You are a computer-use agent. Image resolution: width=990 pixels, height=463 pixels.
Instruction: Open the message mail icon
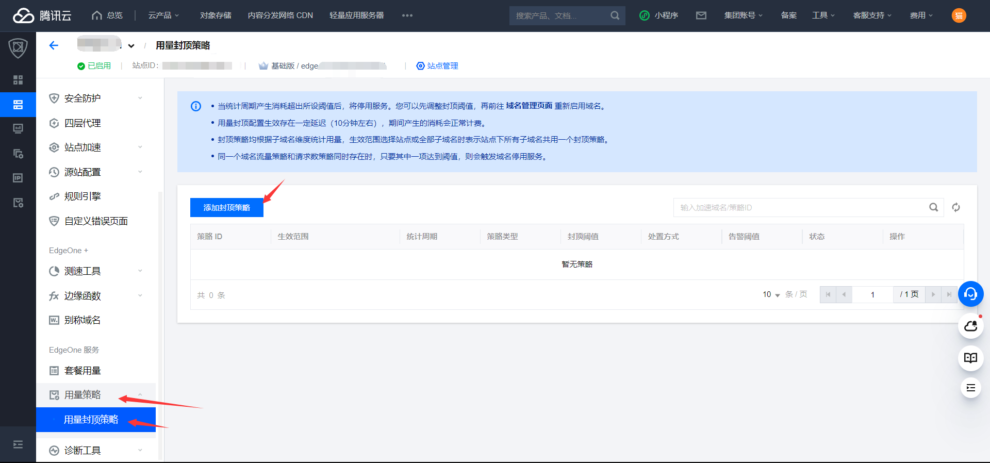(x=701, y=15)
